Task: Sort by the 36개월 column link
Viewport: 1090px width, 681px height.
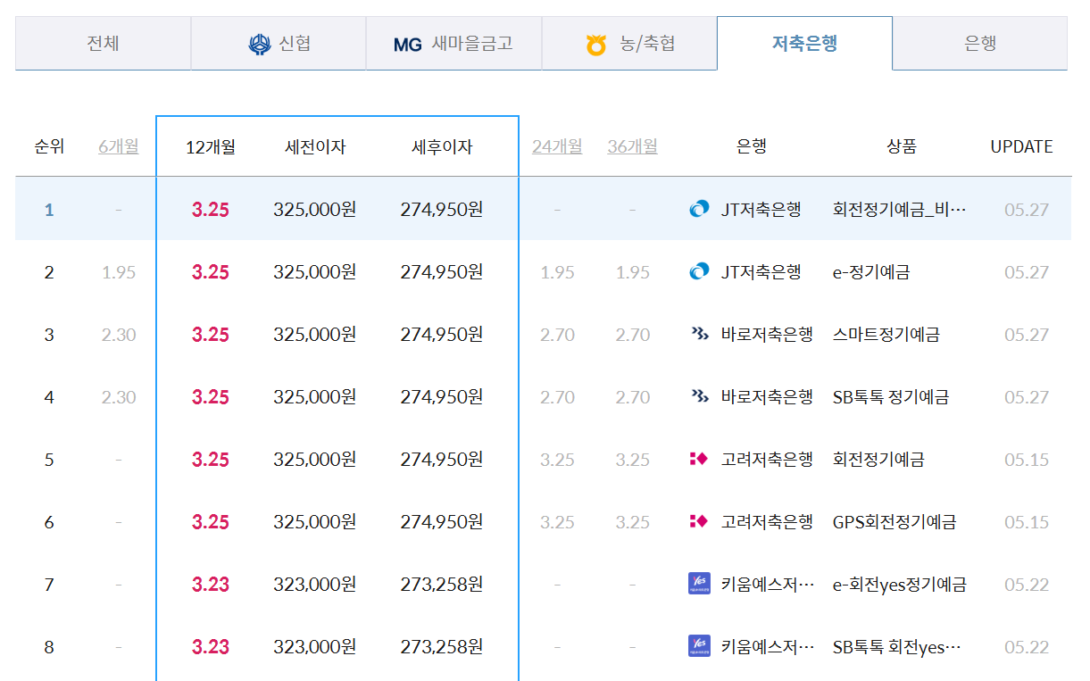Action: (x=632, y=146)
